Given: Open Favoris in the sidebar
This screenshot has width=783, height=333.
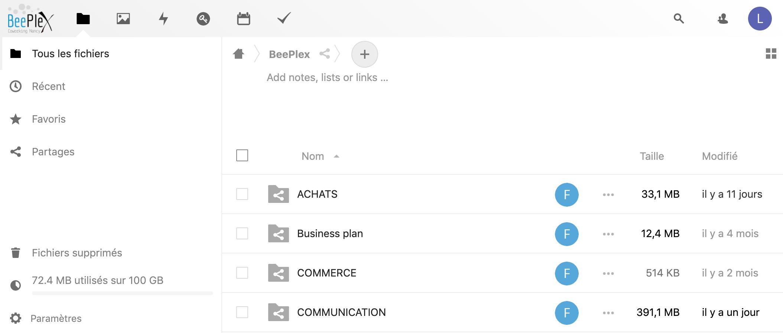Looking at the screenshot, I should 49,119.
